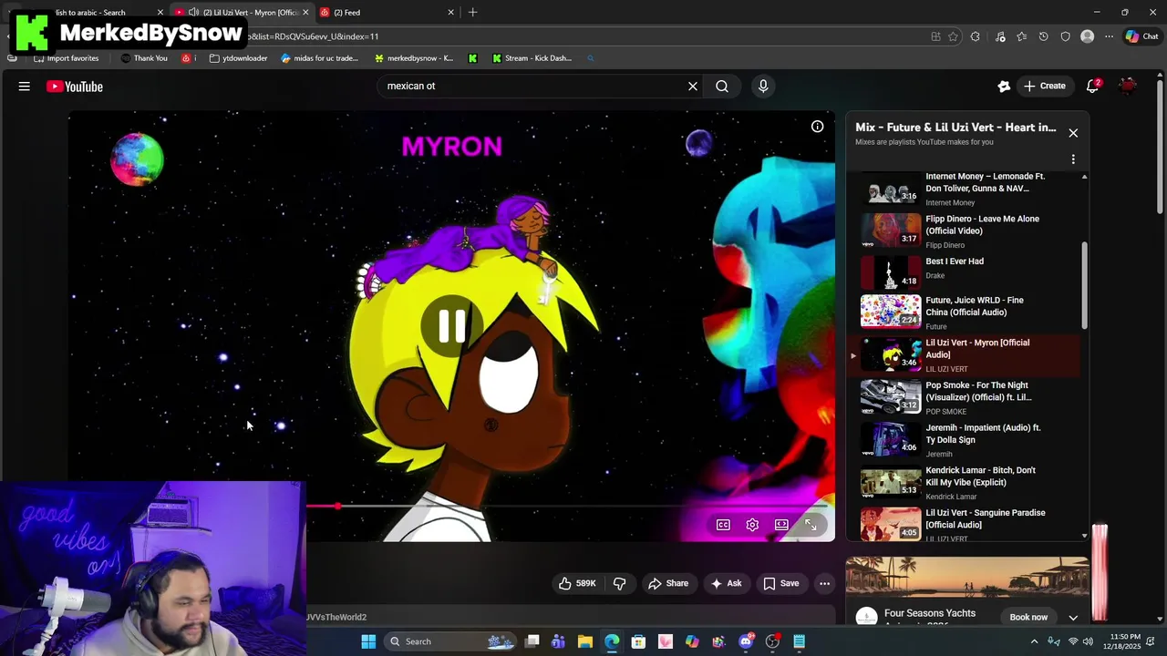Open Mix playlist options three-dot menu
The width and height of the screenshot is (1167, 656).
pyautogui.click(x=1073, y=159)
